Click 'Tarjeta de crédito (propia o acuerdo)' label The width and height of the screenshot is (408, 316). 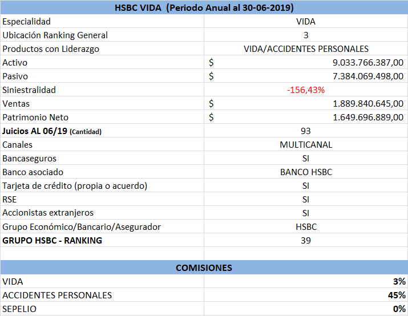[75, 186]
